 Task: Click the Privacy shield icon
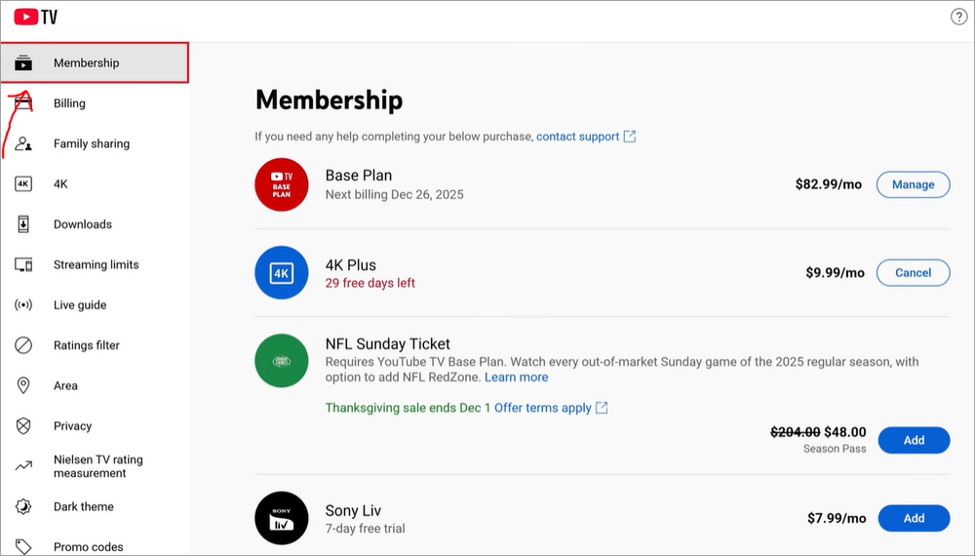point(23,426)
